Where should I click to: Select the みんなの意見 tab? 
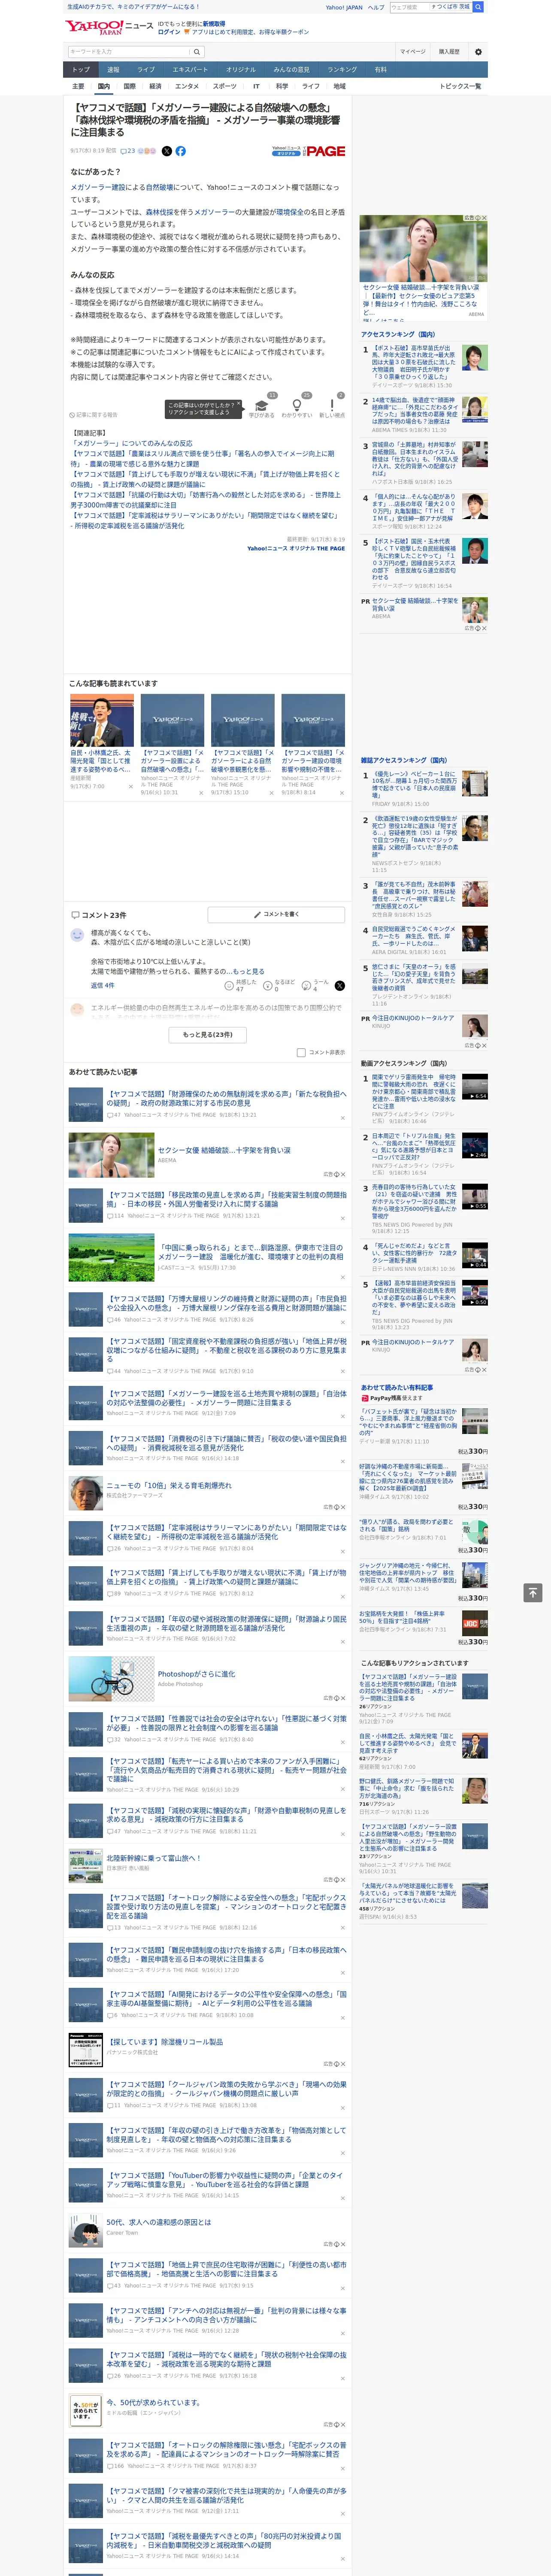[292, 70]
